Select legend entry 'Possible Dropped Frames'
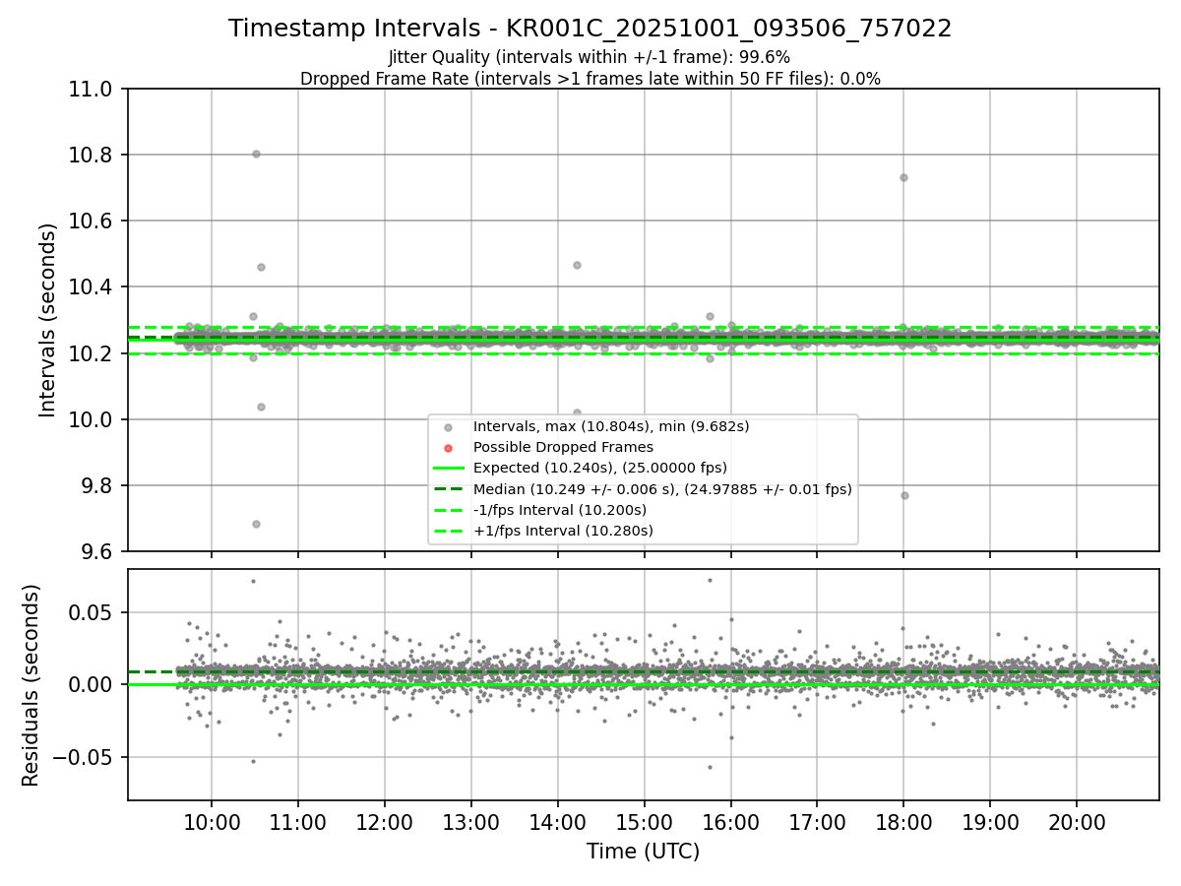 point(563,447)
